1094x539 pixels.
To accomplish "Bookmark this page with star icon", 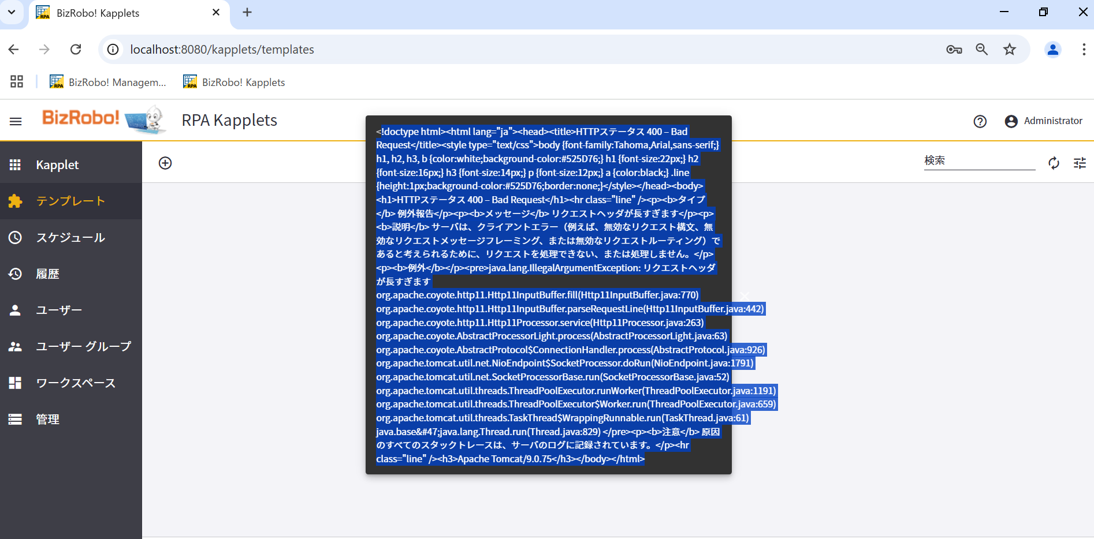I will 1009,50.
